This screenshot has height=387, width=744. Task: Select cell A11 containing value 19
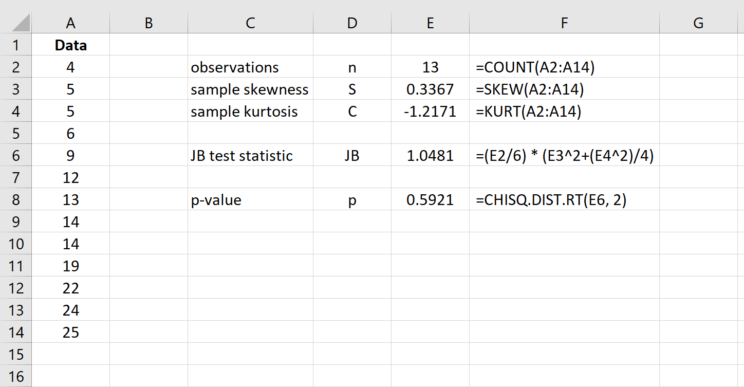pyautogui.click(x=71, y=266)
